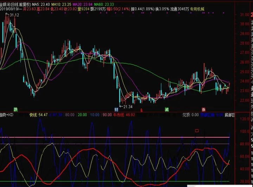The width and height of the screenshot is (253, 187).
Task: Click the 流通3046万 float shares value
Action: point(180,9)
